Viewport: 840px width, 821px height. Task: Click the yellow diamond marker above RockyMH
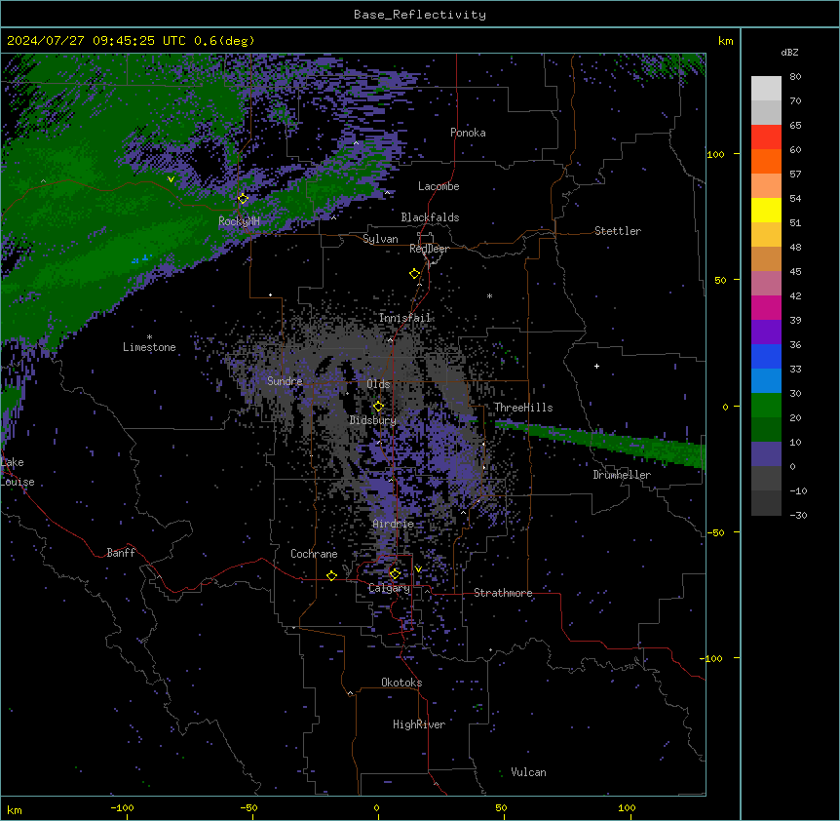pos(244,198)
